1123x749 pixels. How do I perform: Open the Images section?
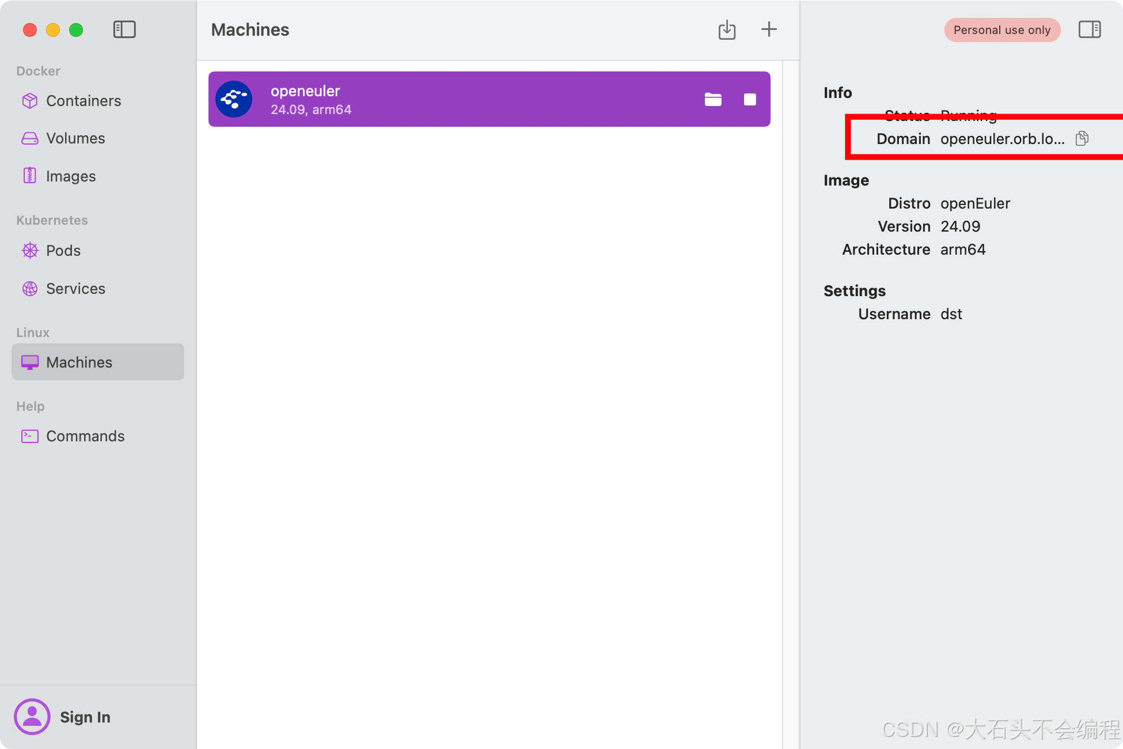pos(71,176)
